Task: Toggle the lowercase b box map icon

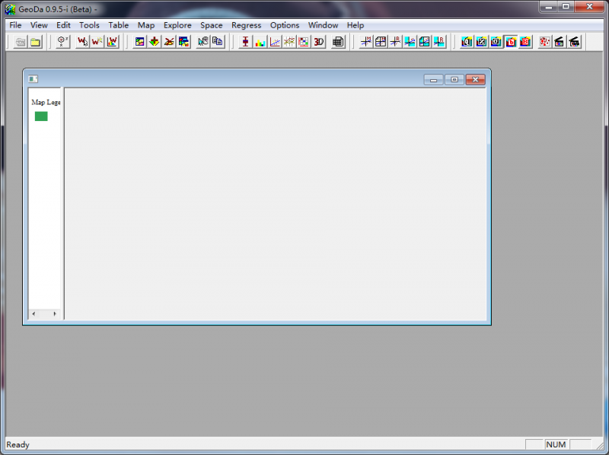Action: [511, 42]
